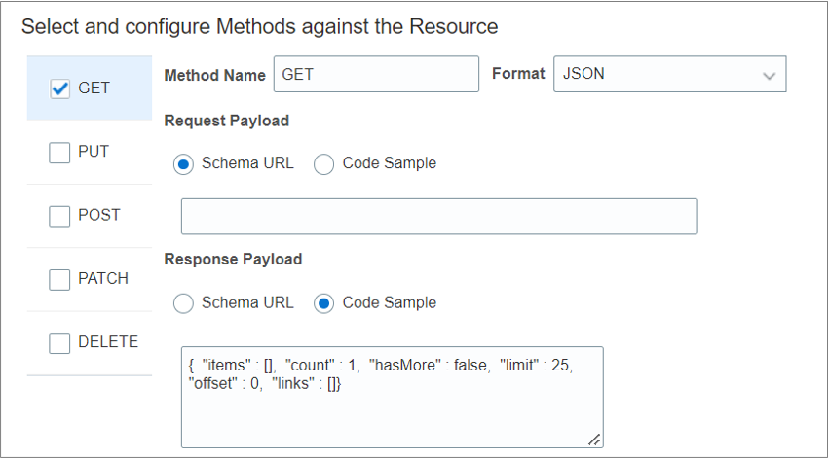Click the Method Name text field

(x=376, y=74)
